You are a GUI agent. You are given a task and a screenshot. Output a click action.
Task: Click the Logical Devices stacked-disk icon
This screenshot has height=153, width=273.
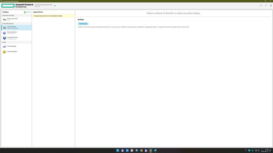click(4, 28)
